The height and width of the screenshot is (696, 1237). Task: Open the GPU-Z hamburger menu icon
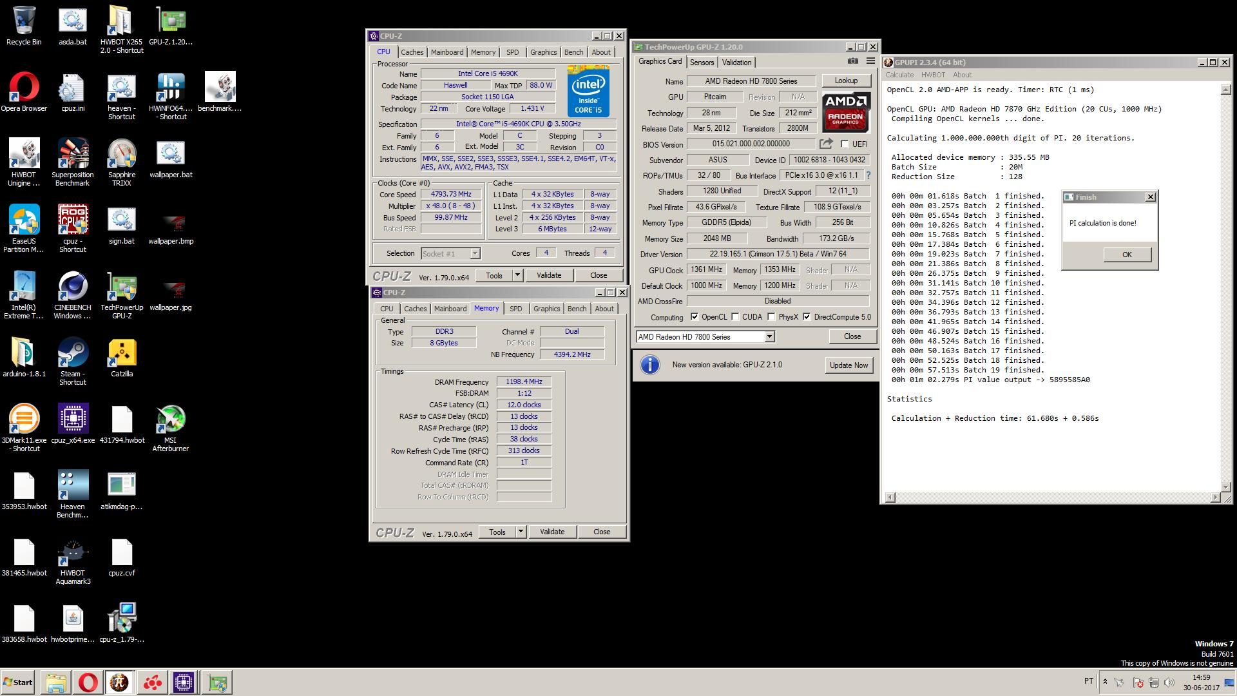[870, 61]
